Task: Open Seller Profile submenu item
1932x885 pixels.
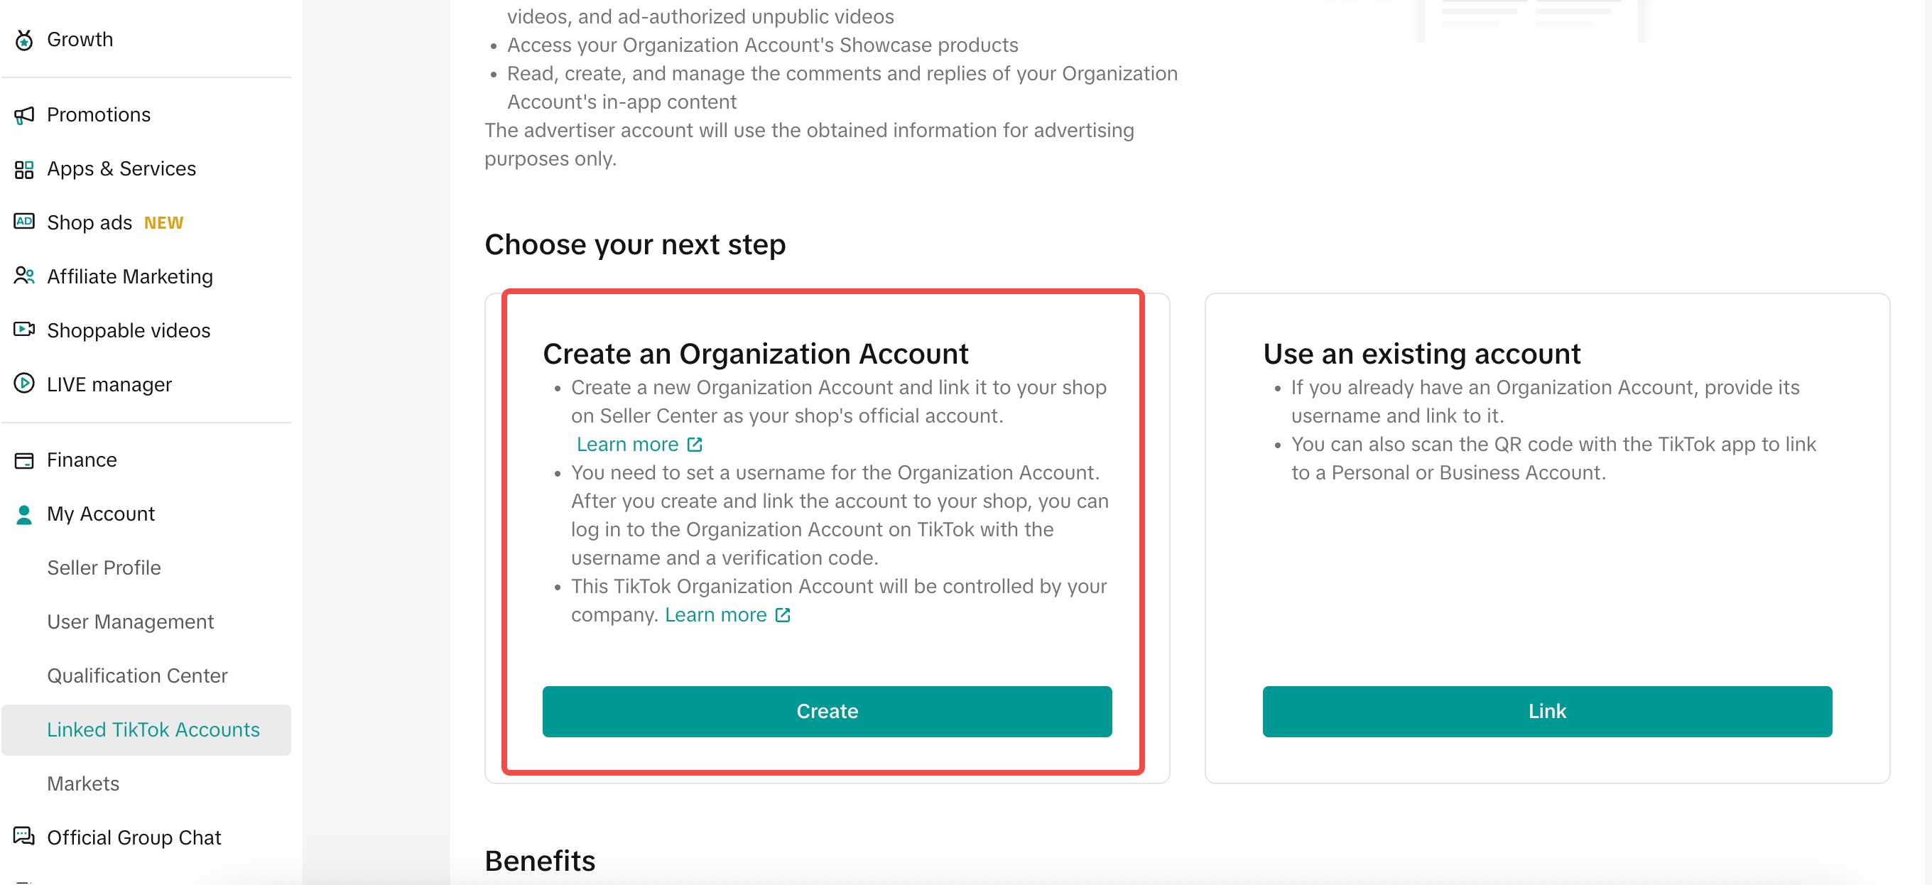Action: [104, 568]
